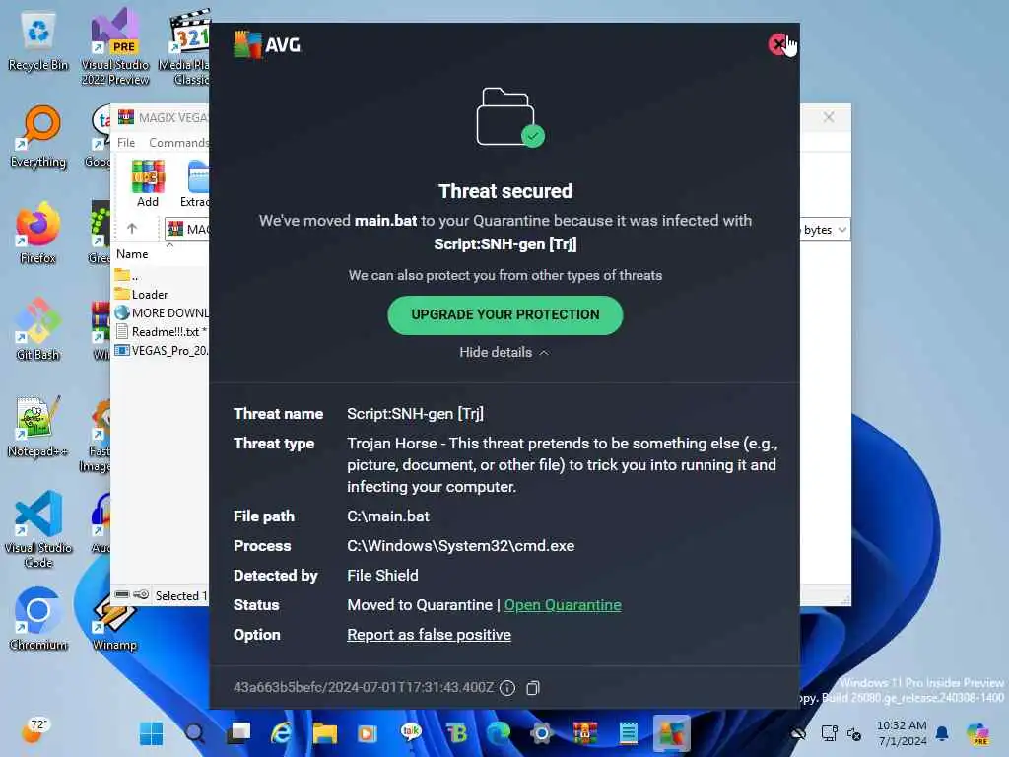
Task: Click the AVG logo in the popup header
Action: click(x=267, y=45)
